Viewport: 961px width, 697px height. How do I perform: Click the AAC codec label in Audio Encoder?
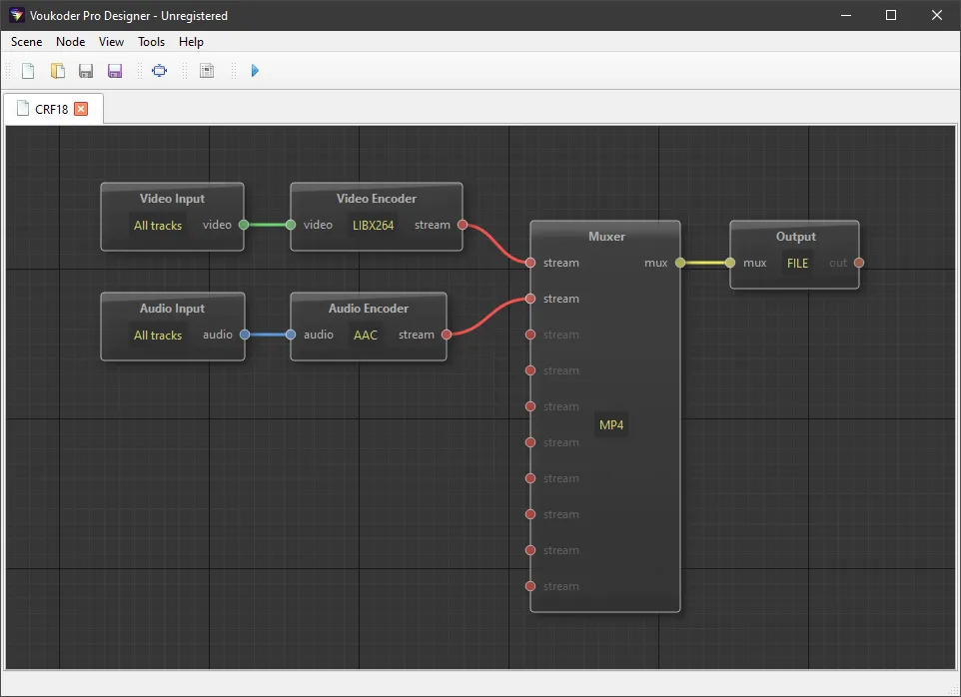366,336
